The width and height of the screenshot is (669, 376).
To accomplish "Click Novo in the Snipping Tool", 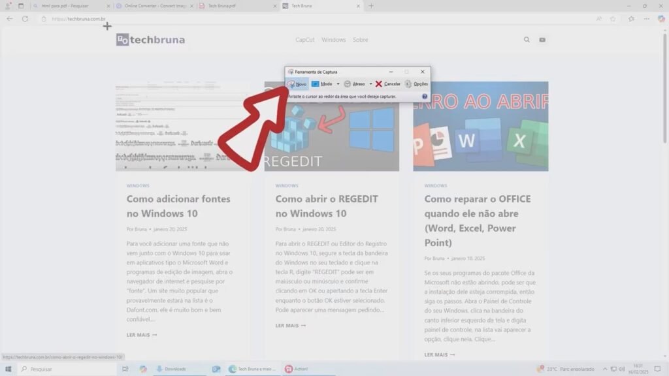I will 297,84.
